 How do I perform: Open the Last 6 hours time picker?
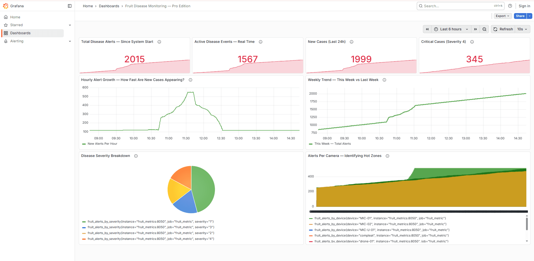pyautogui.click(x=451, y=29)
